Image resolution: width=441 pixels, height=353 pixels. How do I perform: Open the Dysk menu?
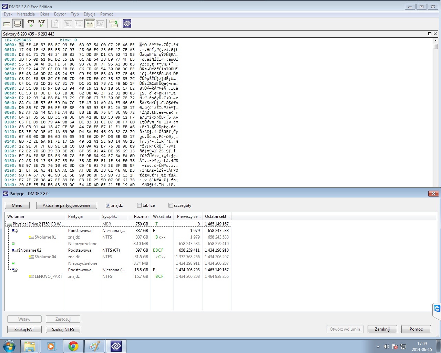tap(8, 14)
